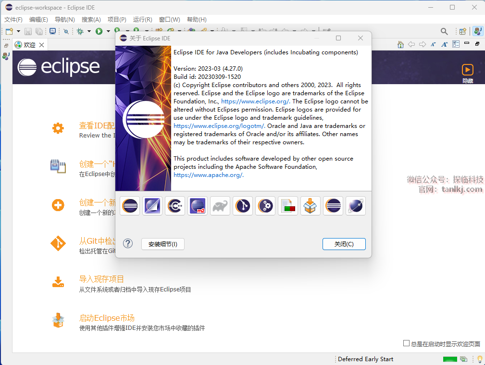Viewport: 485px width, 365px height.
Task: Open the 文件(F) menu
Action: pos(13,20)
